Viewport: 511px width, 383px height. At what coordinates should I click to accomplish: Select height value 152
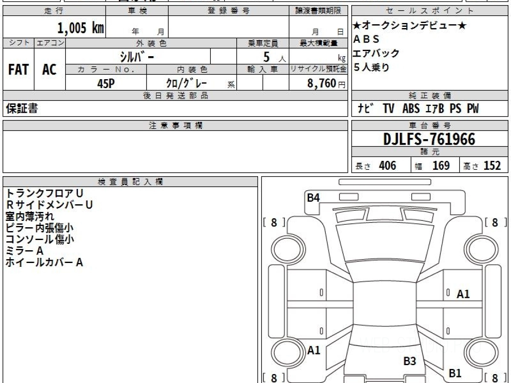(x=492, y=166)
